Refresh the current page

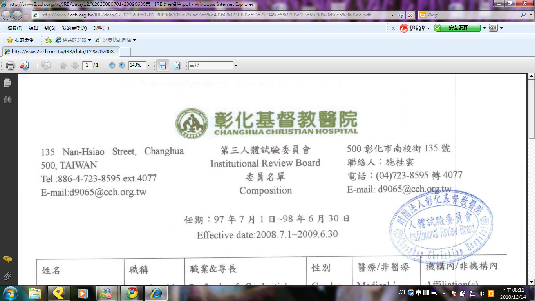pyautogui.click(x=401, y=15)
